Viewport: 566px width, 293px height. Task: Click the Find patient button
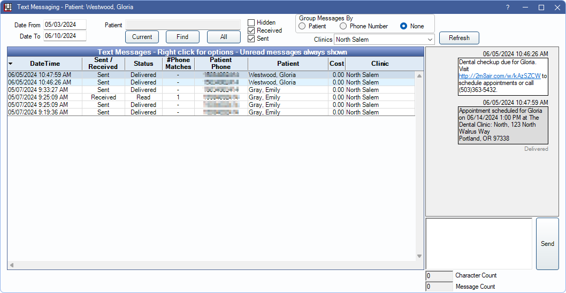click(x=182, y=37)
